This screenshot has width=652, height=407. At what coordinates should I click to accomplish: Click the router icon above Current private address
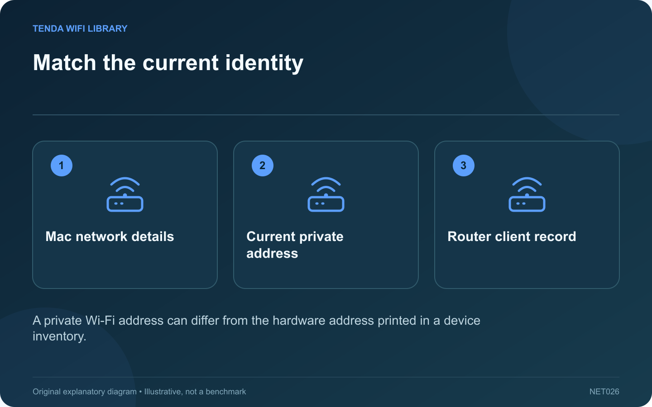click(326, 194)
